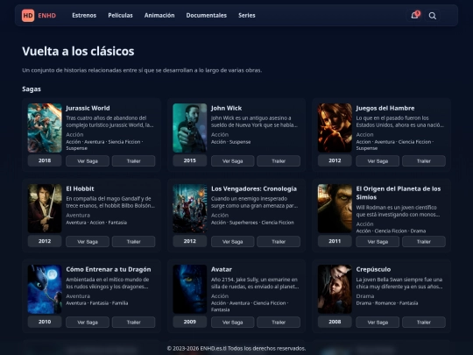Click the John Wick poster
The height and width of the screenshot is (355, 473).
(x=190, y=128)
